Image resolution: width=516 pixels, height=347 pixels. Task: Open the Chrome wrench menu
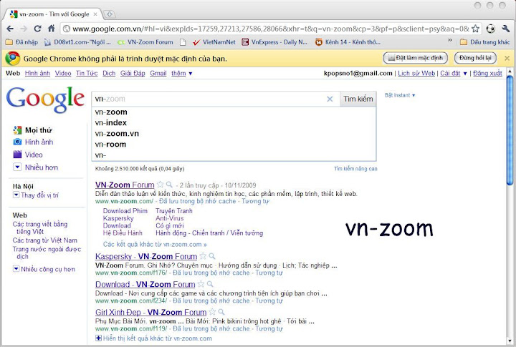tap(506, 29)
